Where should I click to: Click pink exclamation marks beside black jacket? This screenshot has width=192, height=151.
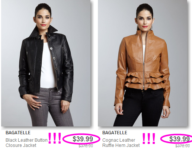coord(55,138)
